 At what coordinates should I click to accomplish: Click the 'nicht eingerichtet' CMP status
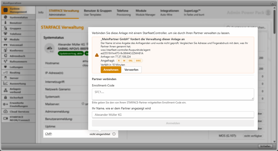[100, 134]
